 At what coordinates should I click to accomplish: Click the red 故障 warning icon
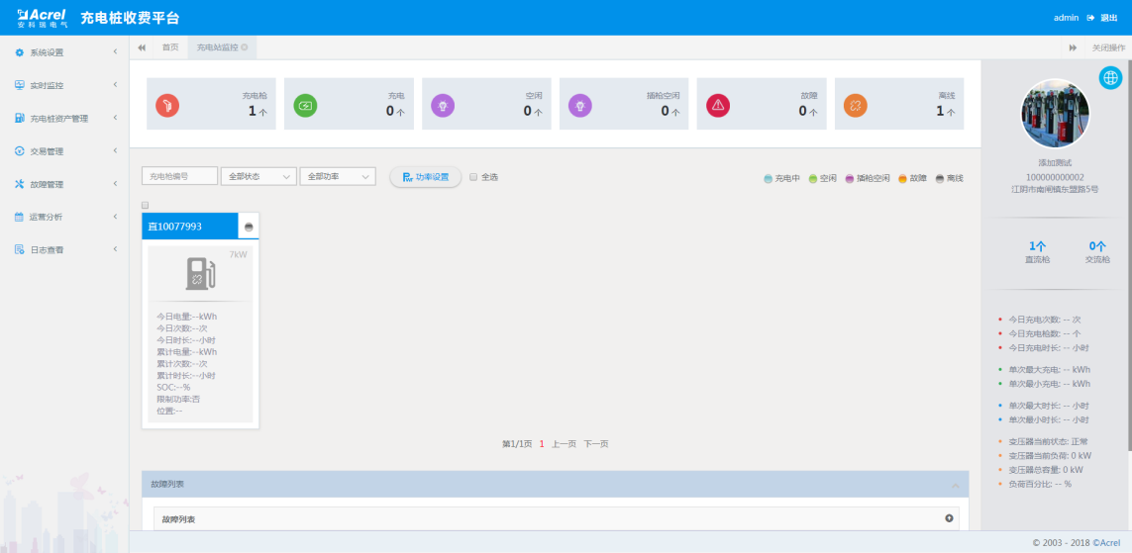tap(718, 106)
